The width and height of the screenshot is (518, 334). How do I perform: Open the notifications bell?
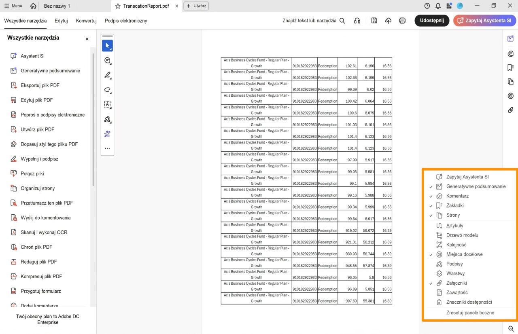438,6
